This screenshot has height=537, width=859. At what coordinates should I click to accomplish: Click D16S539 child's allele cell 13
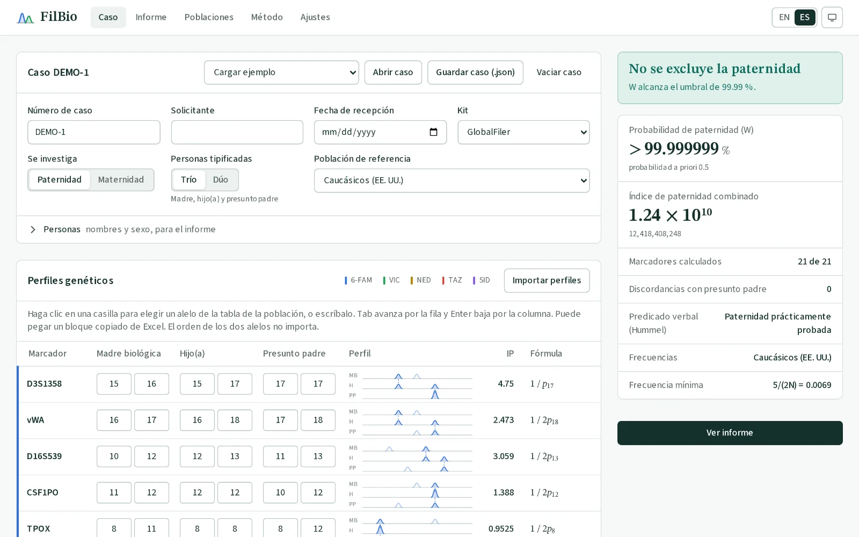point(235,456)
